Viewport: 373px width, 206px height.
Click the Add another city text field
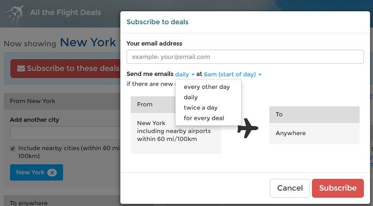point(65,133)
